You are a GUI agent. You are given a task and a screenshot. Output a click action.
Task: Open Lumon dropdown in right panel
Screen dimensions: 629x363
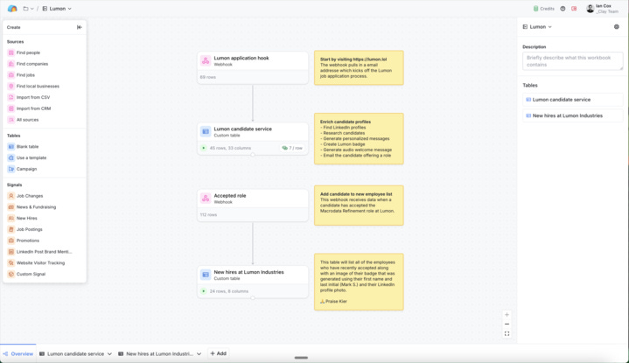[537, 27]
